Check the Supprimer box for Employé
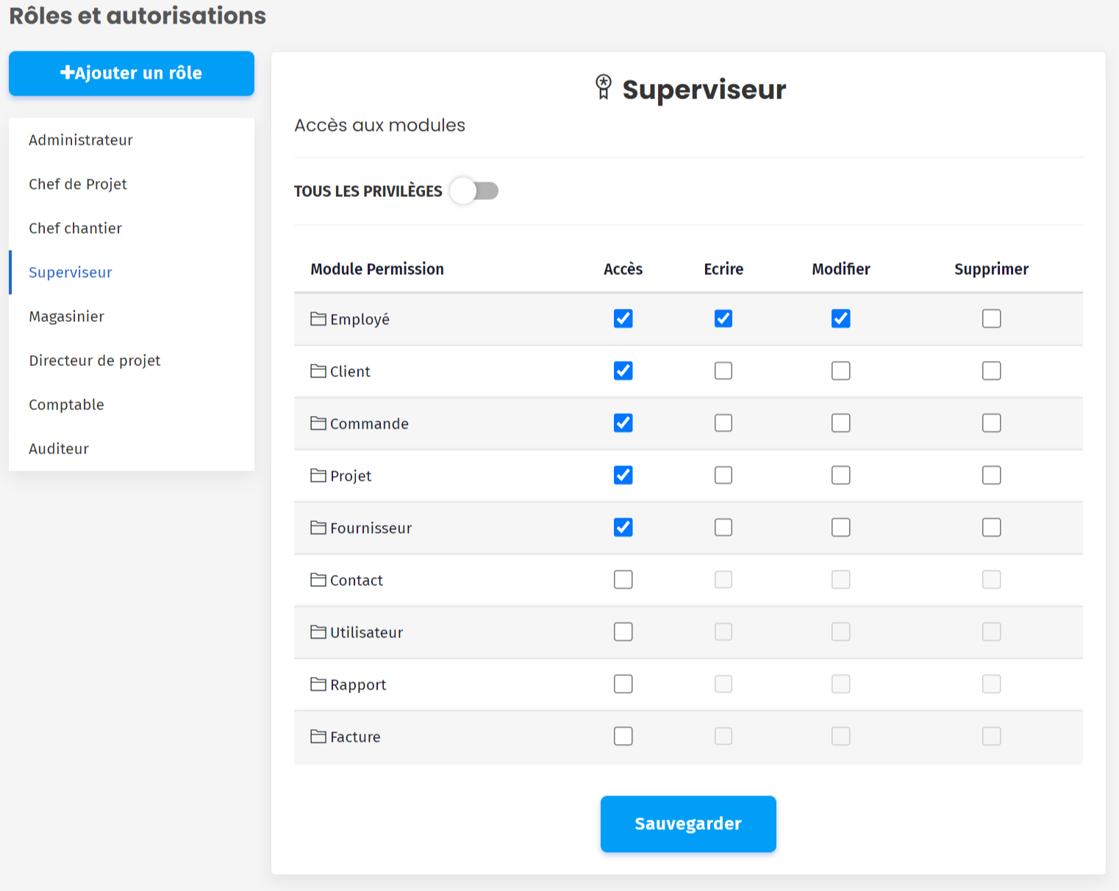This screenshot has height=891, width=1119. [991, 318]
